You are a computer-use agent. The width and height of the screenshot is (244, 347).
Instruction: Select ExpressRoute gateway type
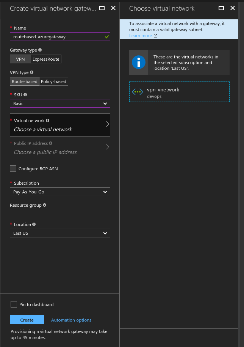[46, 59]
